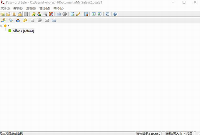Click the 读取/写入 status bar field
Screen dimensions: 200x135
click(x=172, y=134)
